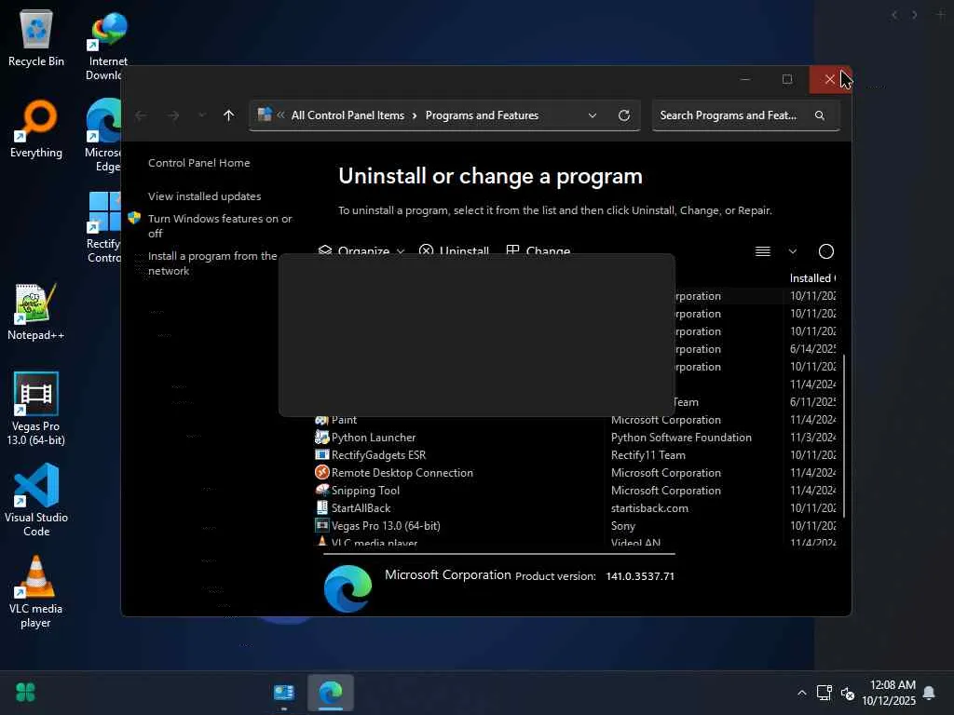Click Change toolbar button
This screenshot has height=715, width=954.
tap(538, 251)
